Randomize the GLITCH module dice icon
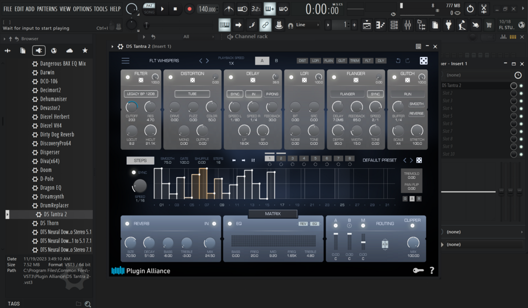The width and height of the screenshot is (528, 308). click(407, 80)
